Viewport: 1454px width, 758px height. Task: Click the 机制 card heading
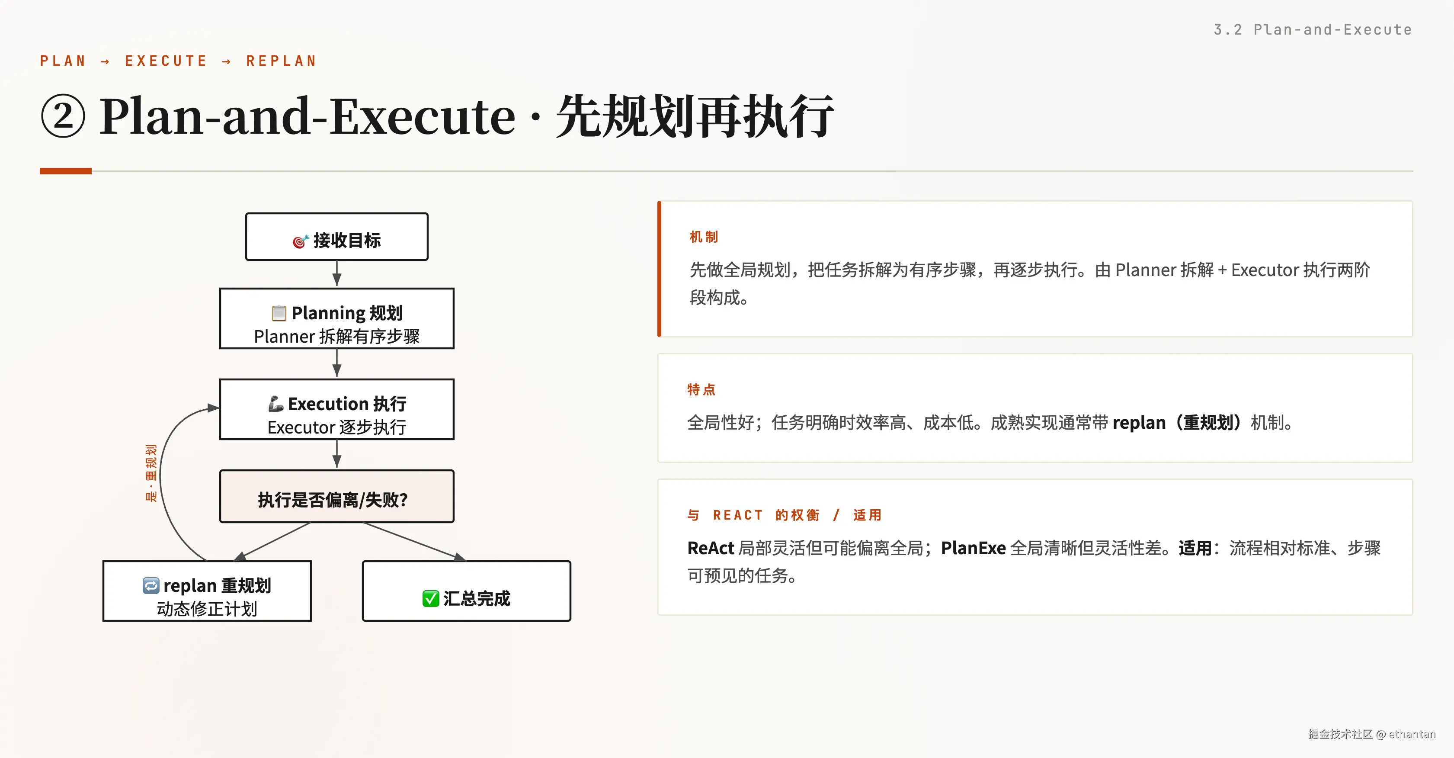point(704,237)
